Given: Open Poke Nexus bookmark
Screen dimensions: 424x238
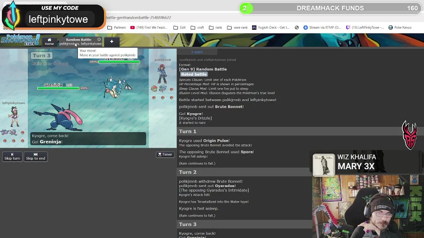Looking at the screenshot, I should point(400,27).
